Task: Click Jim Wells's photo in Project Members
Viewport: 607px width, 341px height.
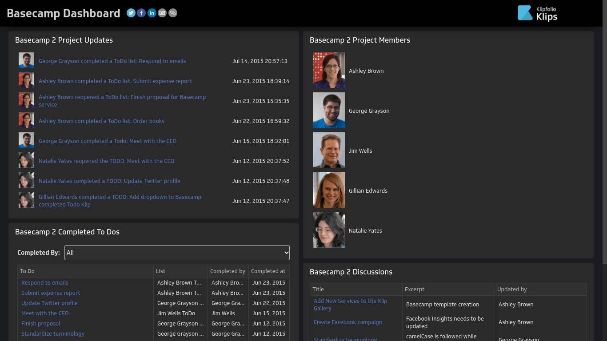Action: (x=329, y=150)
